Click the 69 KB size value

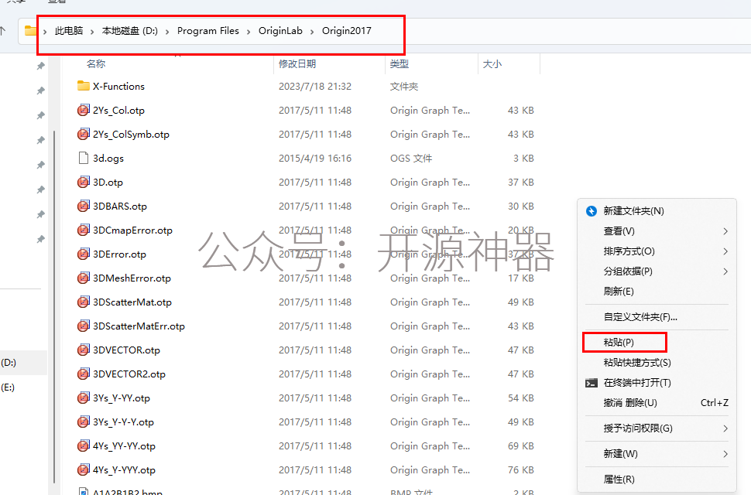tap(520, 445)
